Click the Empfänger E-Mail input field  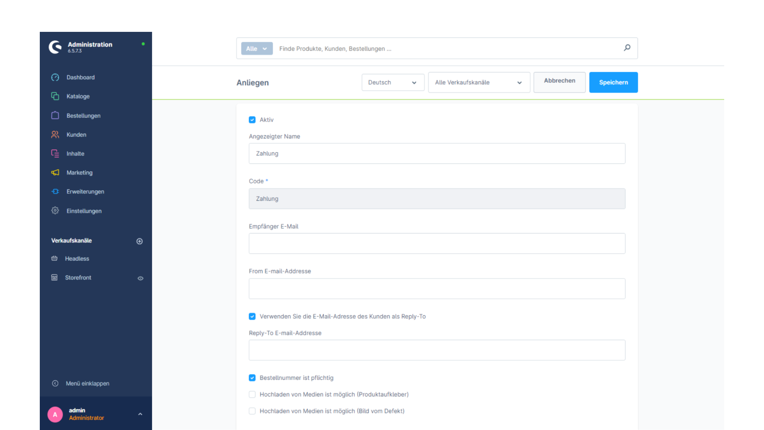(x=437, y=243)
